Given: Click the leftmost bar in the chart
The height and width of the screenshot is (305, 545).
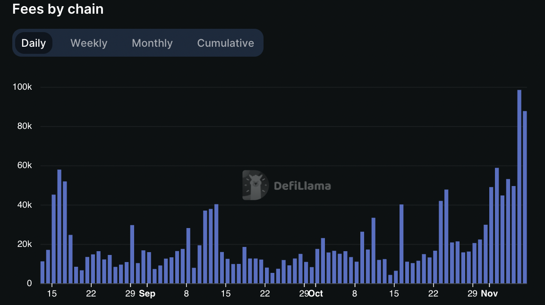Looking at the screenshot, I should coord(43,272).
